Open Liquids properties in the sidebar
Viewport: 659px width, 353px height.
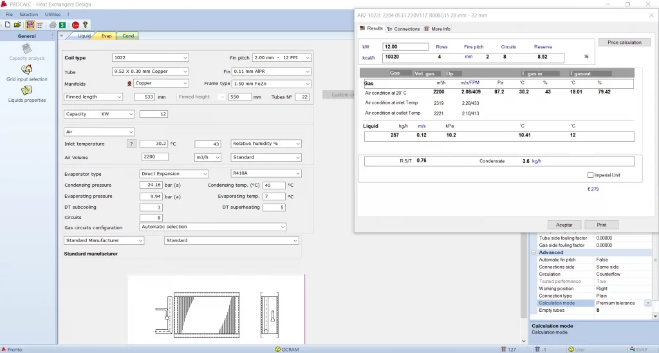click(x=26, y=94)
